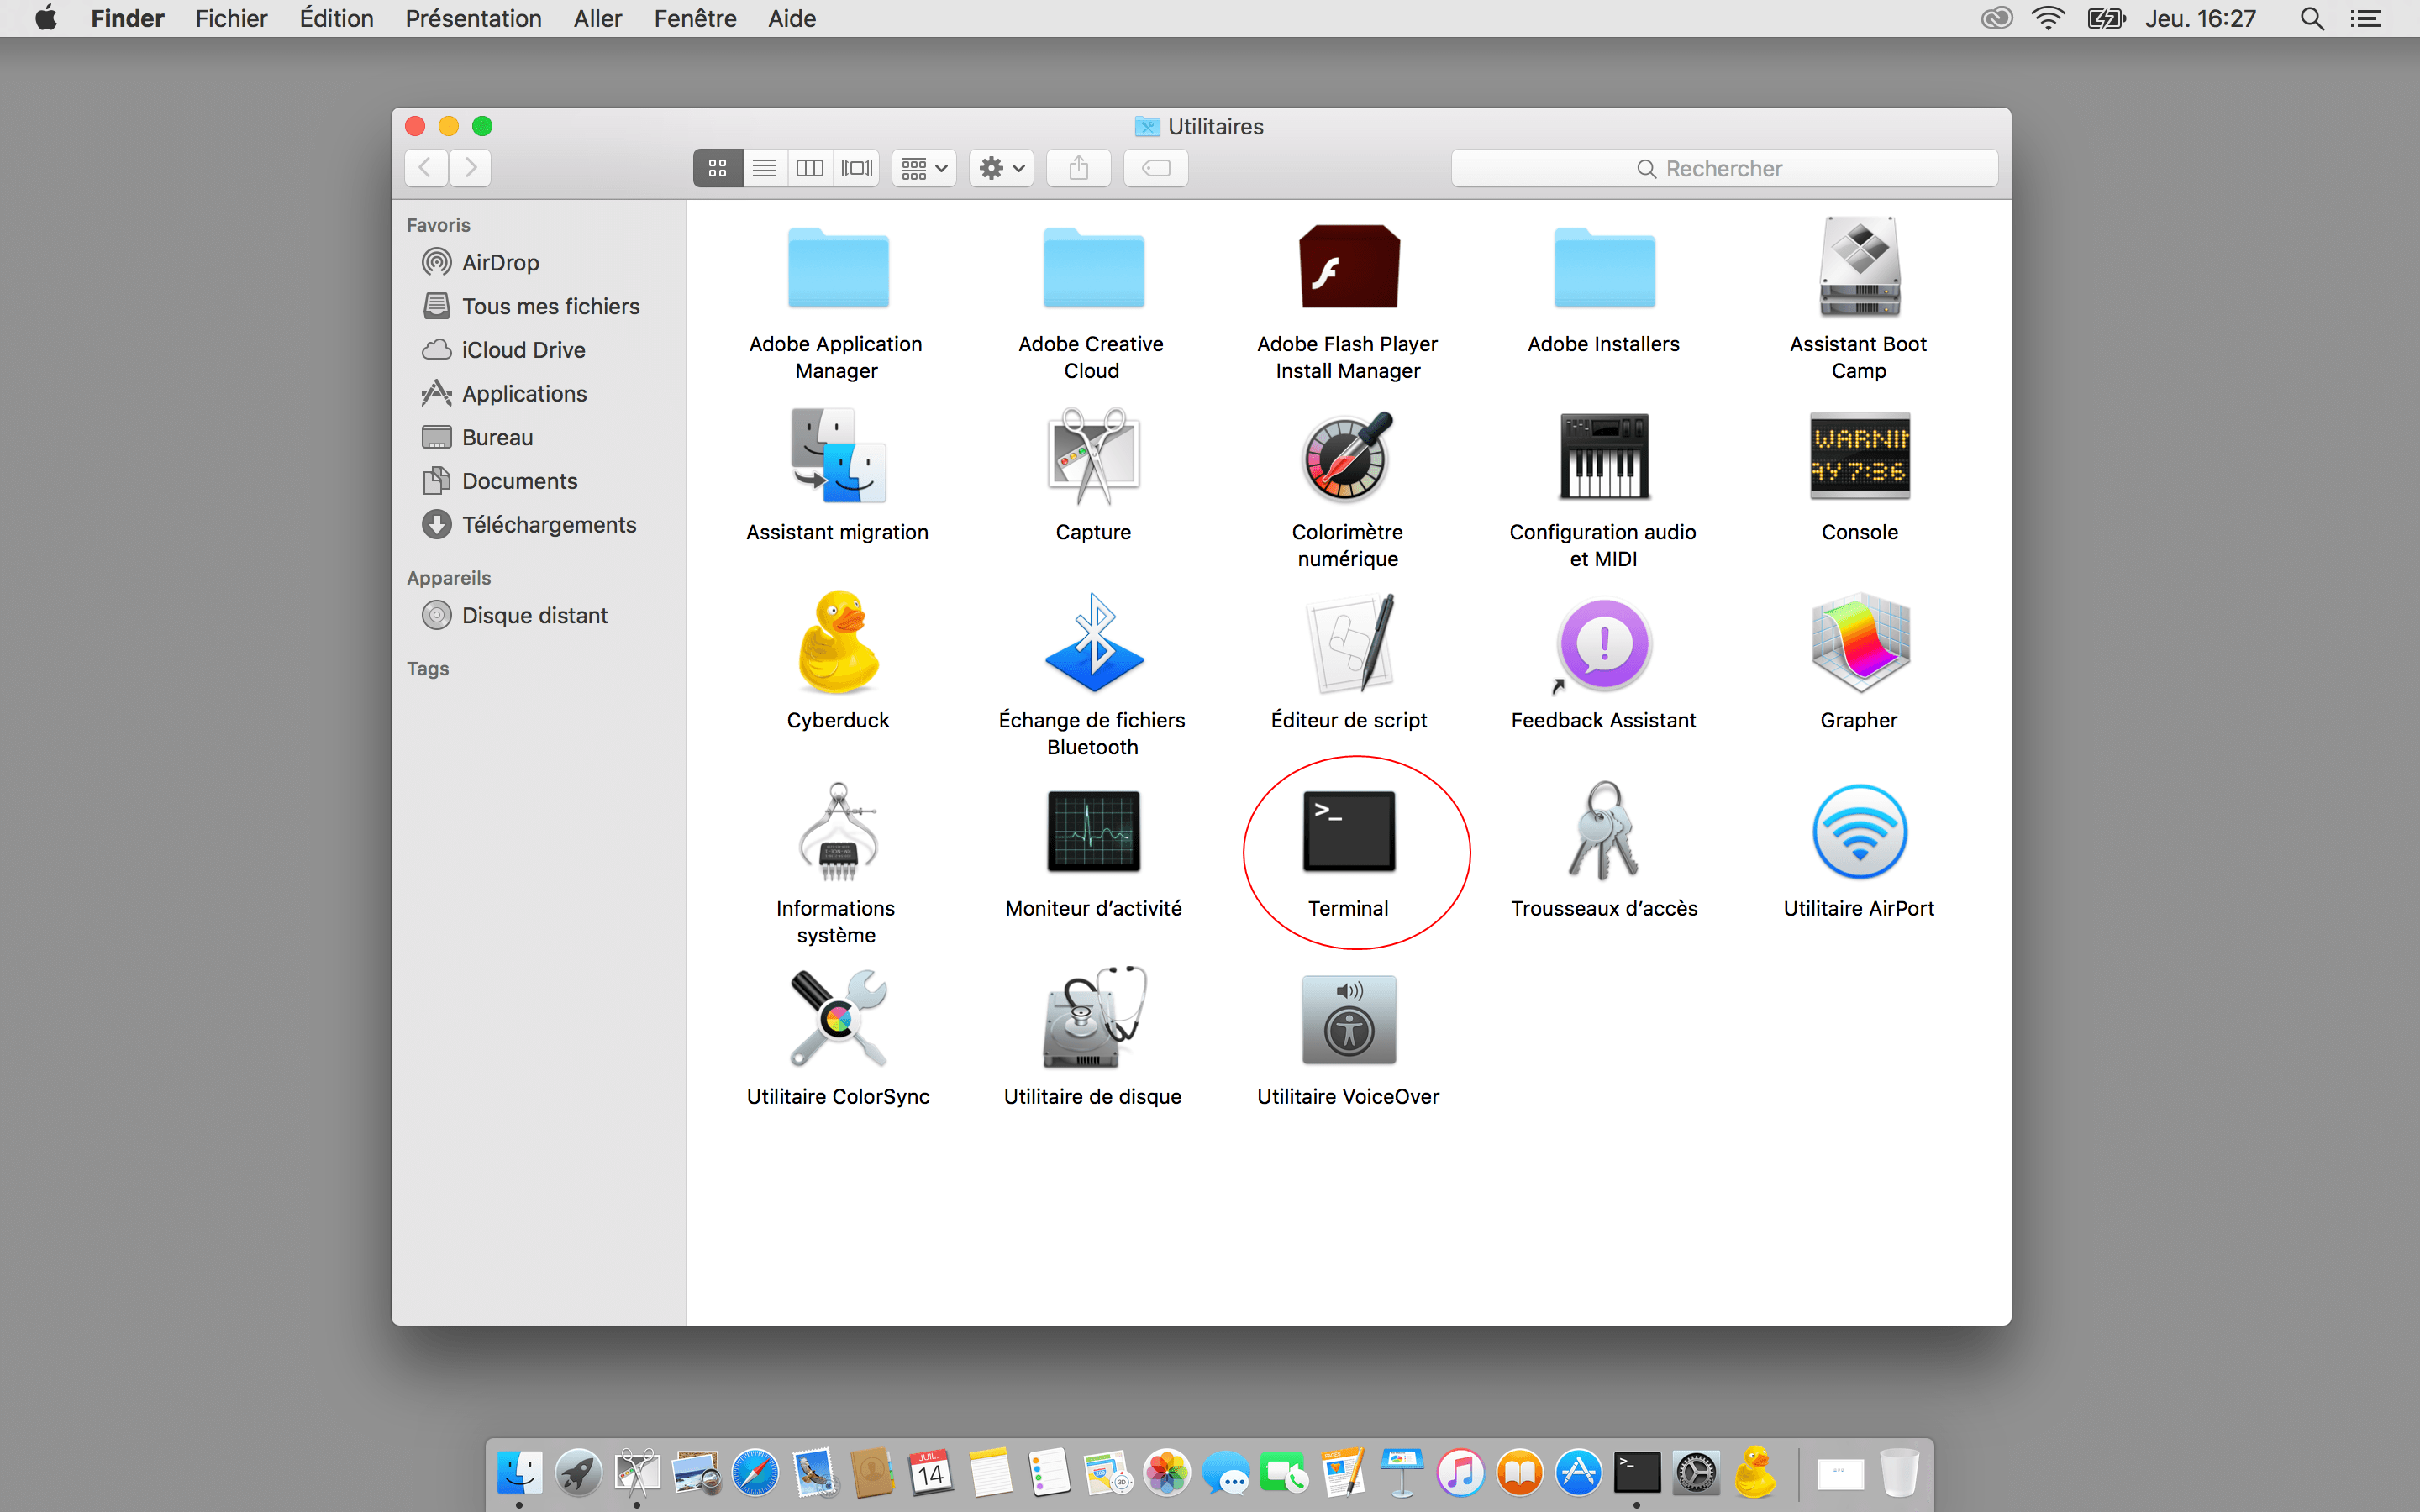This screenshot has height=1512, width=2420.
Task: Open the Fichier menu
Action: point(231,18)
